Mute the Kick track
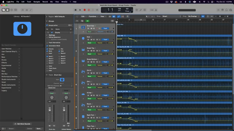The height and width of the screenshot is (131, 234). 91,40
